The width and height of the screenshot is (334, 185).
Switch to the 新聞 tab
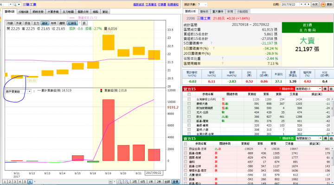(230, 12)
